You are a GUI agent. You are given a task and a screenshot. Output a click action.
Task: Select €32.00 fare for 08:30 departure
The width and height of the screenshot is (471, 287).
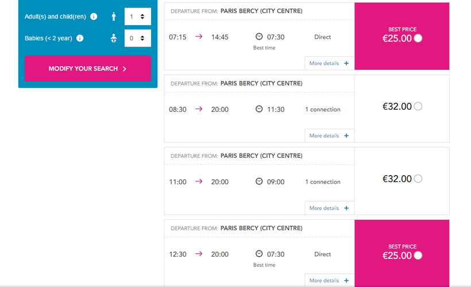pyautogui.click(x=418, y=106)
